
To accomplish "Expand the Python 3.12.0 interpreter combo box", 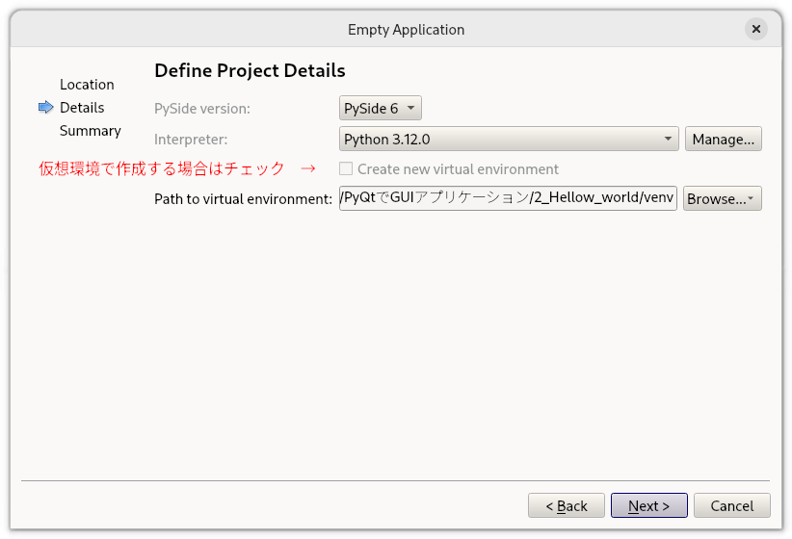I will point(509,139).
